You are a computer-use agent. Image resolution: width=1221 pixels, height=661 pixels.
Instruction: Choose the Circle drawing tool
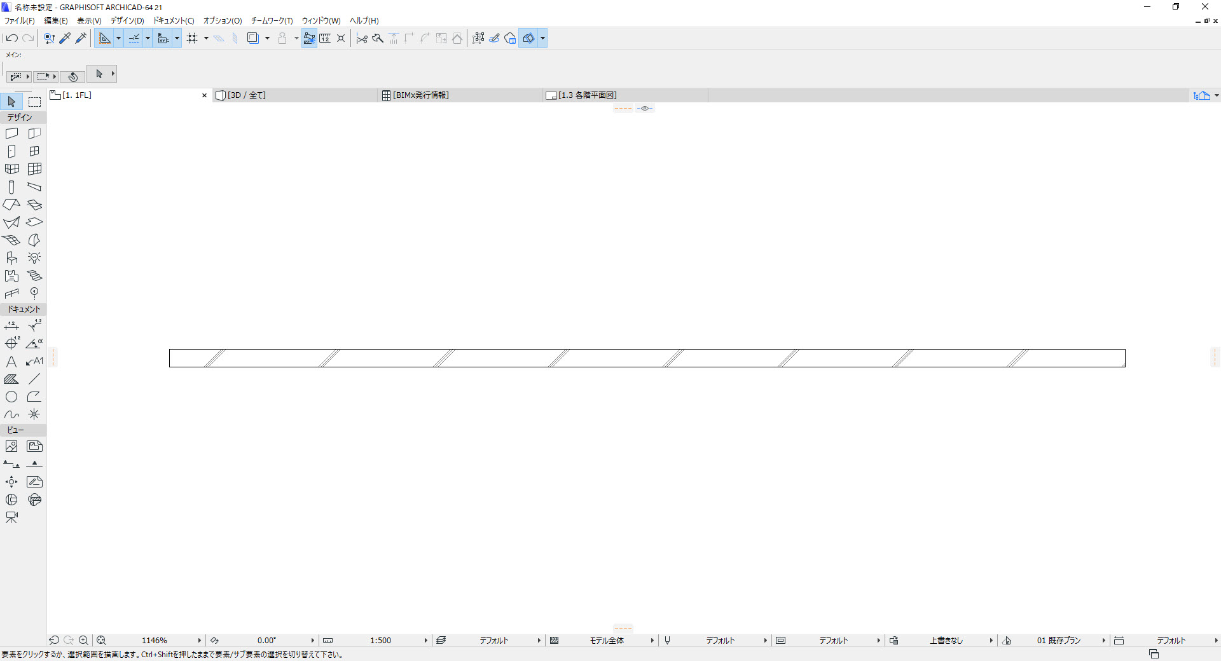tap(11, 397)
